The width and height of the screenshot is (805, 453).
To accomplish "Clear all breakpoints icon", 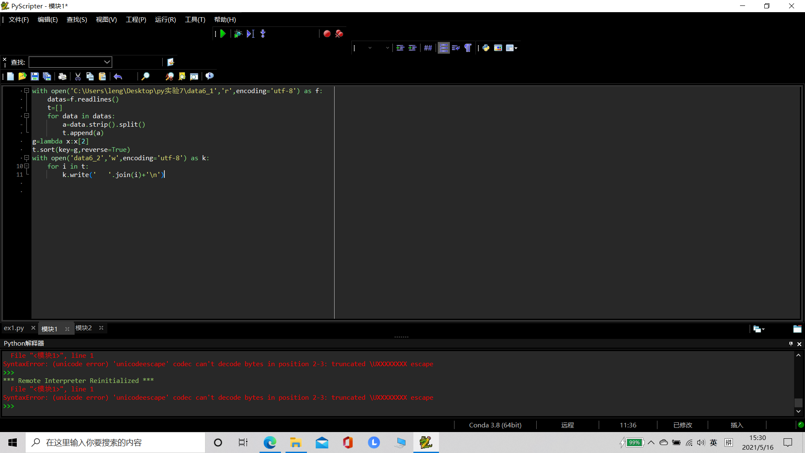I will point(339,34).
